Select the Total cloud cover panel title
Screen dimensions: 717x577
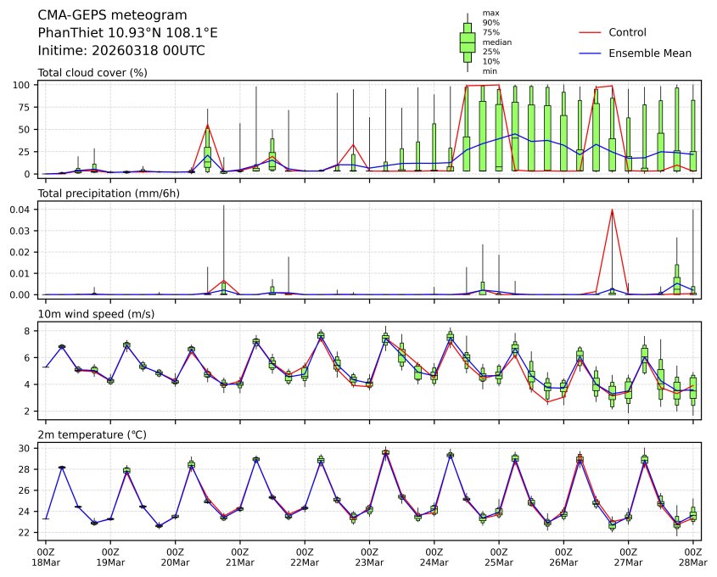(92, 73)
